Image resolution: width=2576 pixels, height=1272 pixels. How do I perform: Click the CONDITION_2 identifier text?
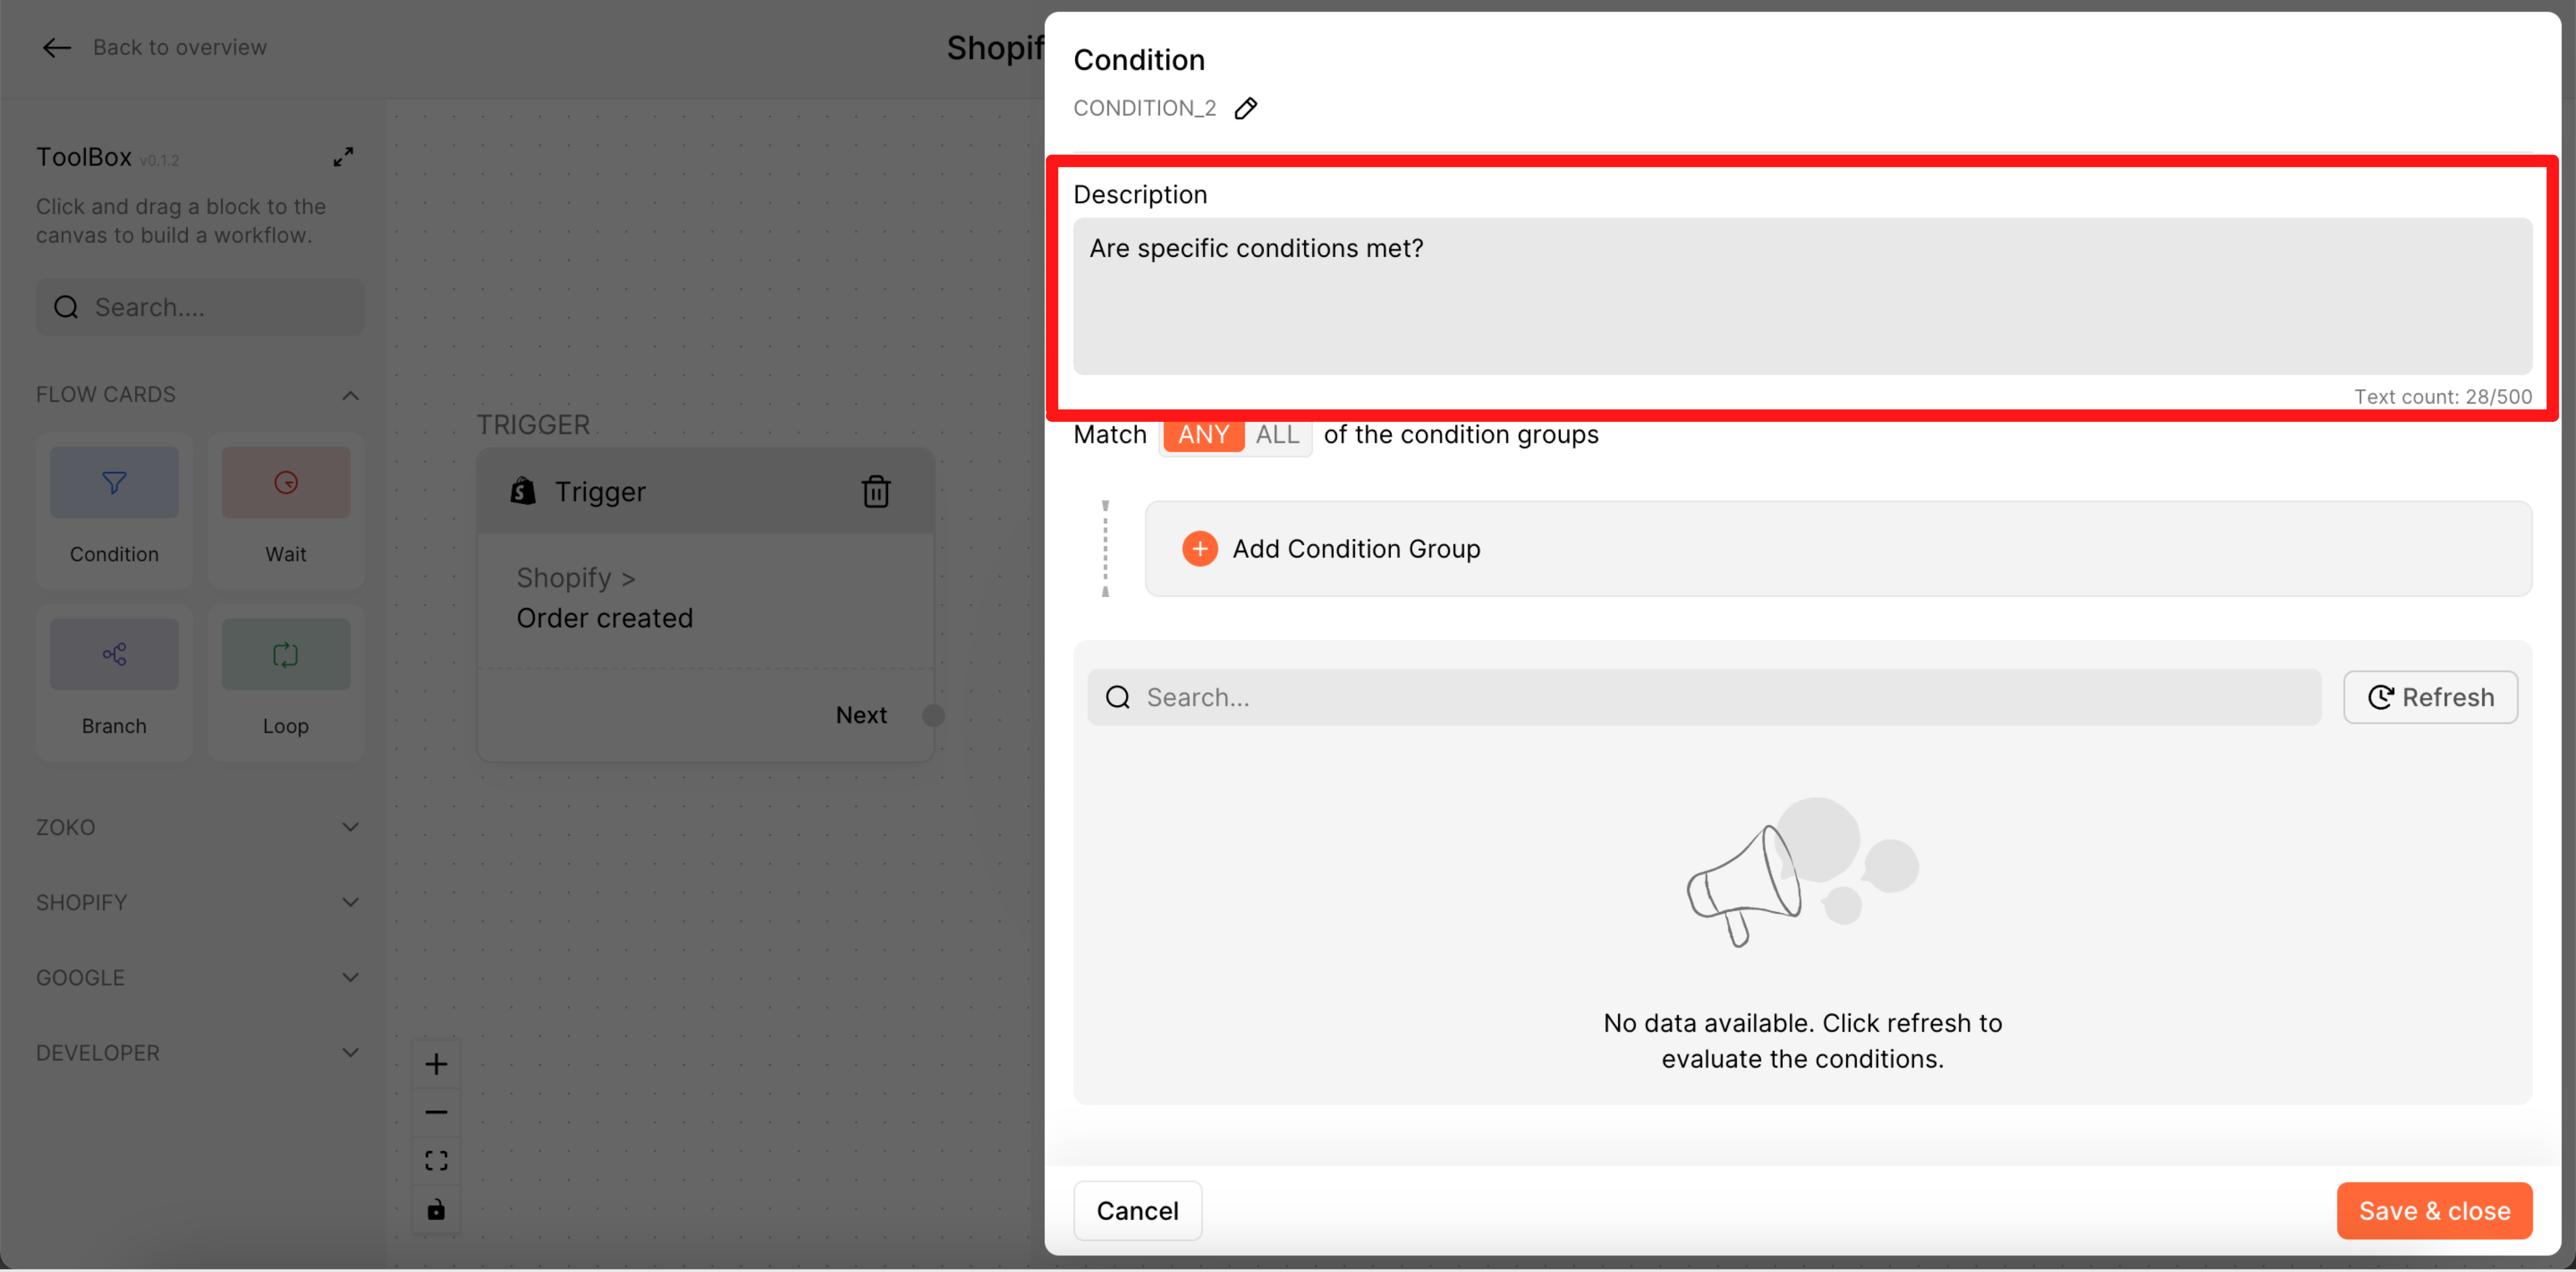1144,108
